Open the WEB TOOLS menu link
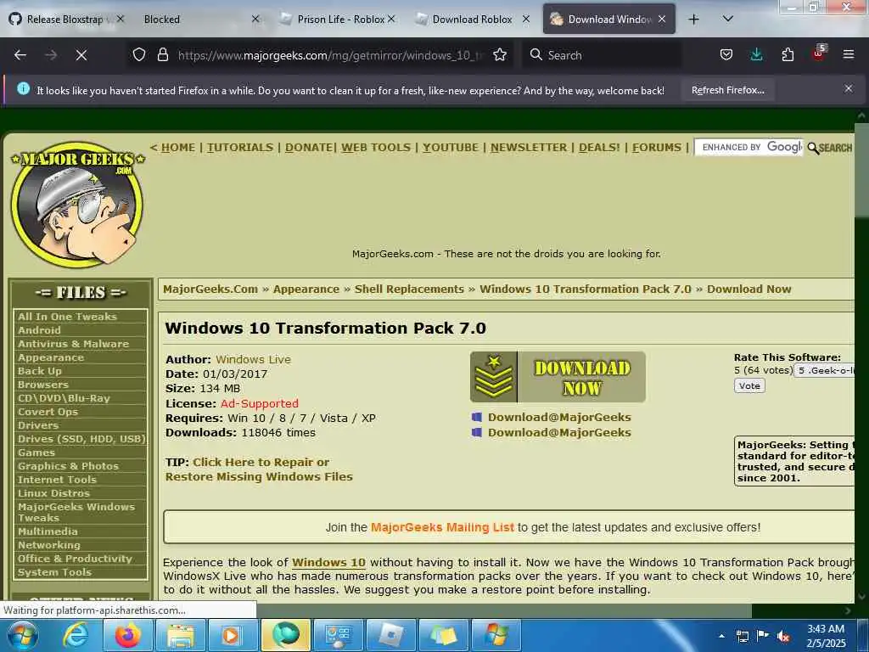The image size is (869, 652). tap(376, 148)
